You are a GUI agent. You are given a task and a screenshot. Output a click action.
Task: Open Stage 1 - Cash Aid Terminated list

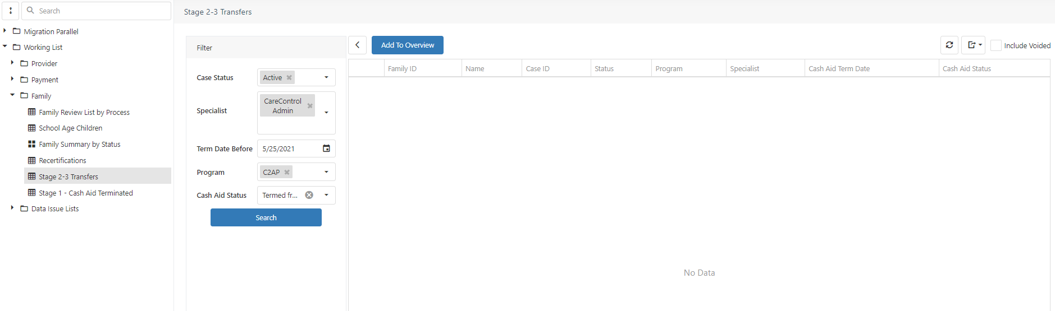click(x=85, y=193)
